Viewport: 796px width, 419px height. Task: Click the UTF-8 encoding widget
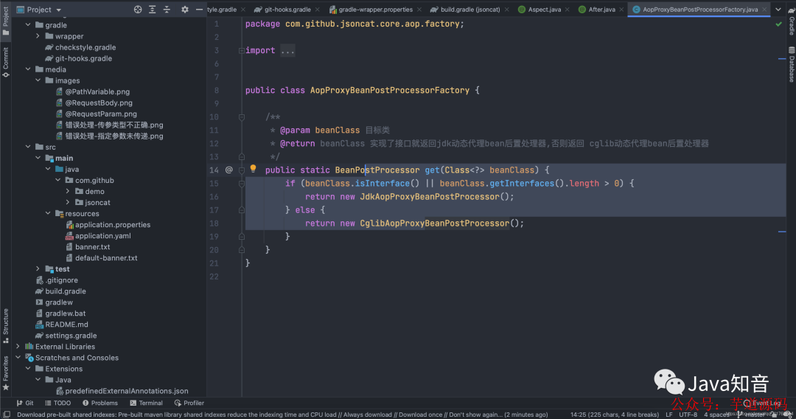(x=688, y=415)
